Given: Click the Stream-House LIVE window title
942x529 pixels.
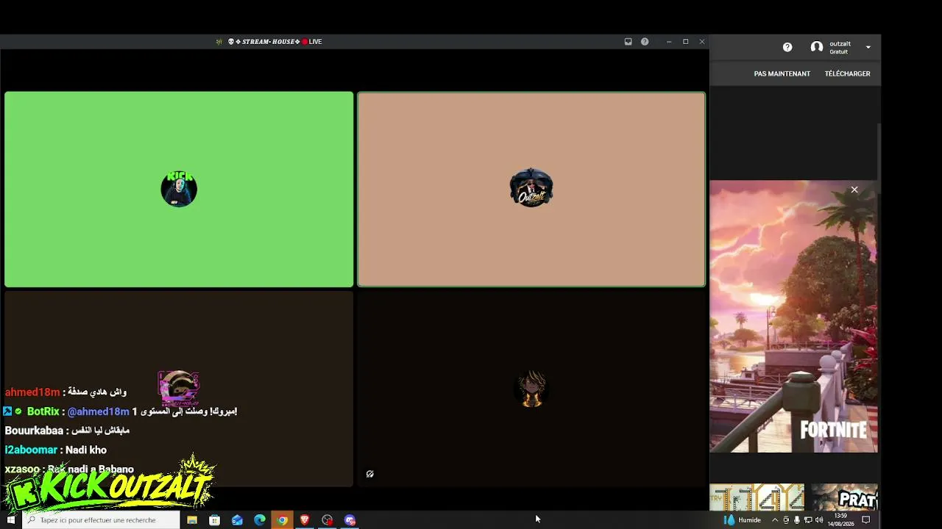Looking at the screenshot, I should 275,42.
